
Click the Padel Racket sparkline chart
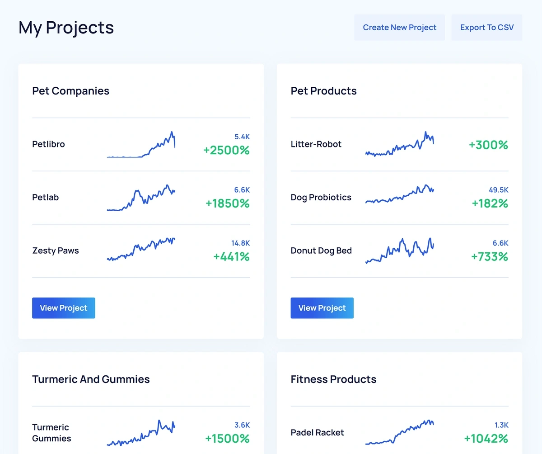click(x=400, y=432)
